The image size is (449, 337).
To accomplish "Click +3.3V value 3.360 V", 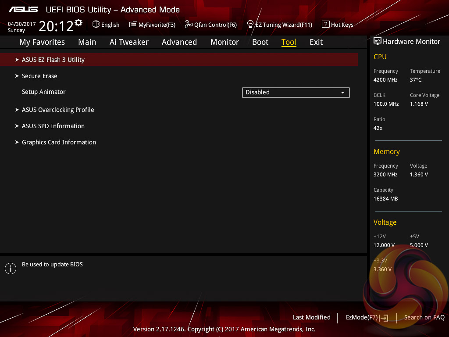I will (382, 269).
